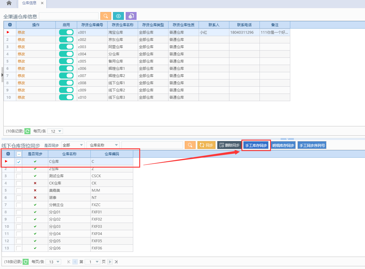
Task: Open the page number dropdown
Action: 92,262
